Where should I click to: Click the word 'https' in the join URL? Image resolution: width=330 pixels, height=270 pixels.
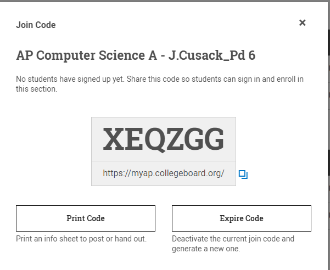tap(112, 173)
